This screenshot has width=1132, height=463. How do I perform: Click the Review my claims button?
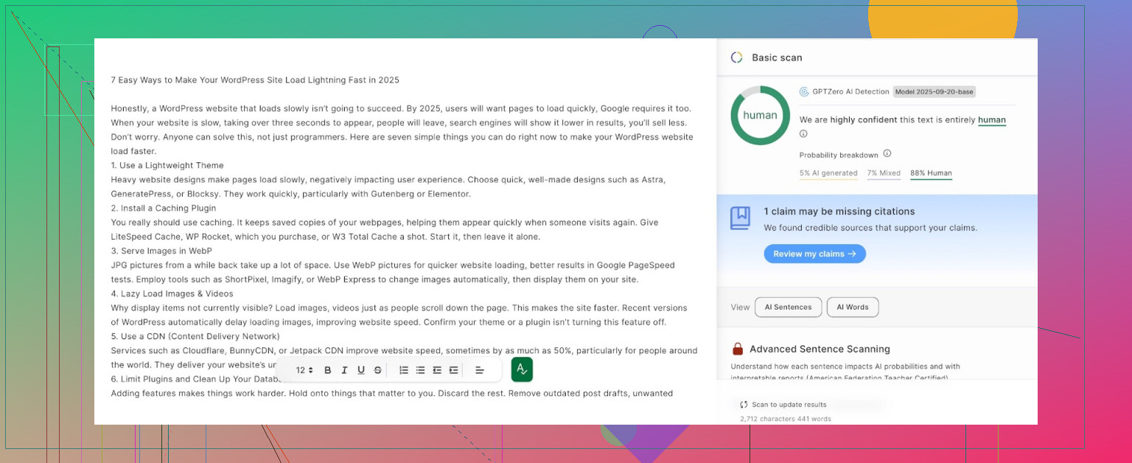[814, 254]
